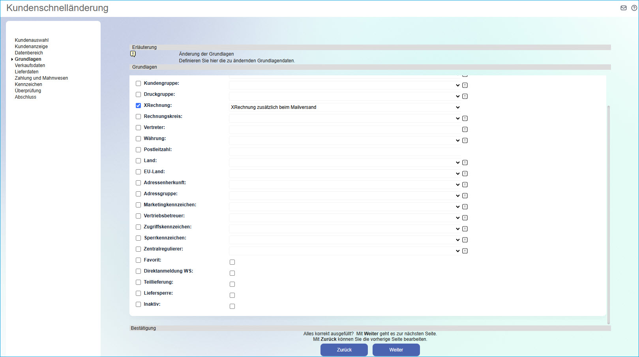This screenshot has height=357, width=639.
Task: Open the Marketingkennzeichen dropdown
Action: click(x=345, y=207)
